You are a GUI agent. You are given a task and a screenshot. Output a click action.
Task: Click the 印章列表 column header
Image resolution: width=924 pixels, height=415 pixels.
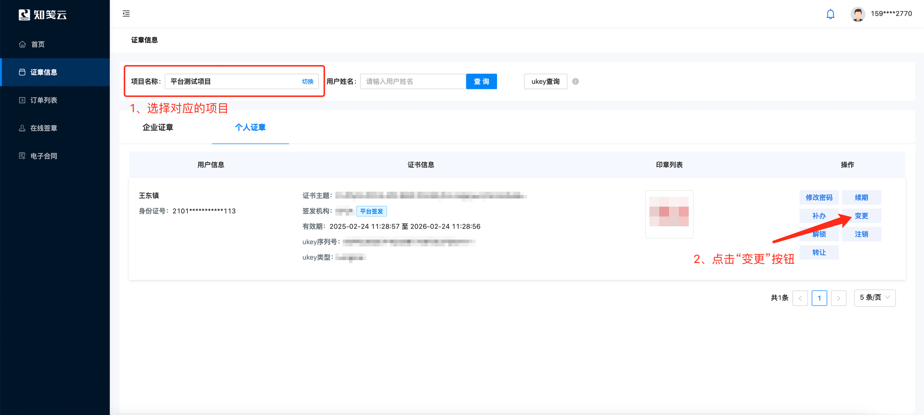click(x=669, y=165)
